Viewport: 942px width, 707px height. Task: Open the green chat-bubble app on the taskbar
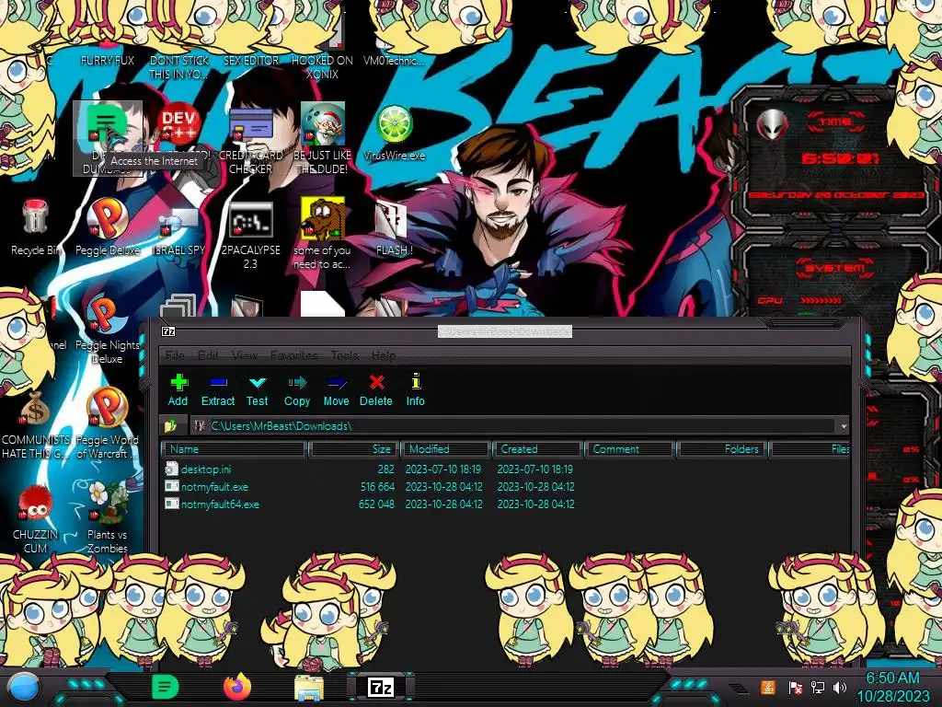click(x=166, y=687)
